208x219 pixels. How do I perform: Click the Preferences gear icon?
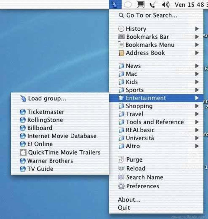121,186
